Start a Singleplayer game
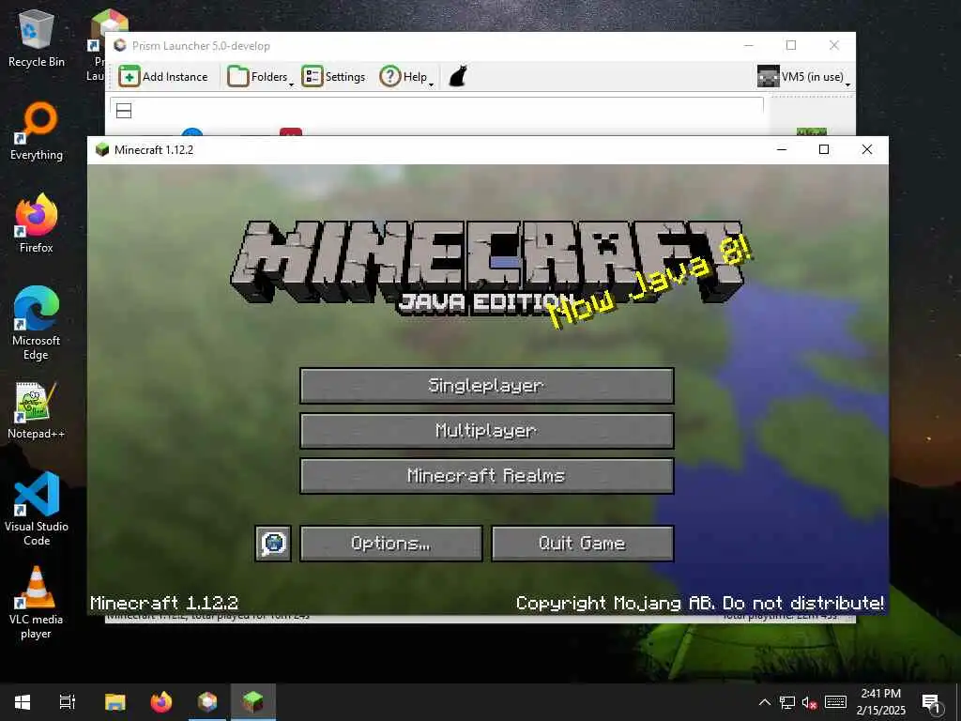Viewport: 961px width, 721px height. tap(487, 386)
